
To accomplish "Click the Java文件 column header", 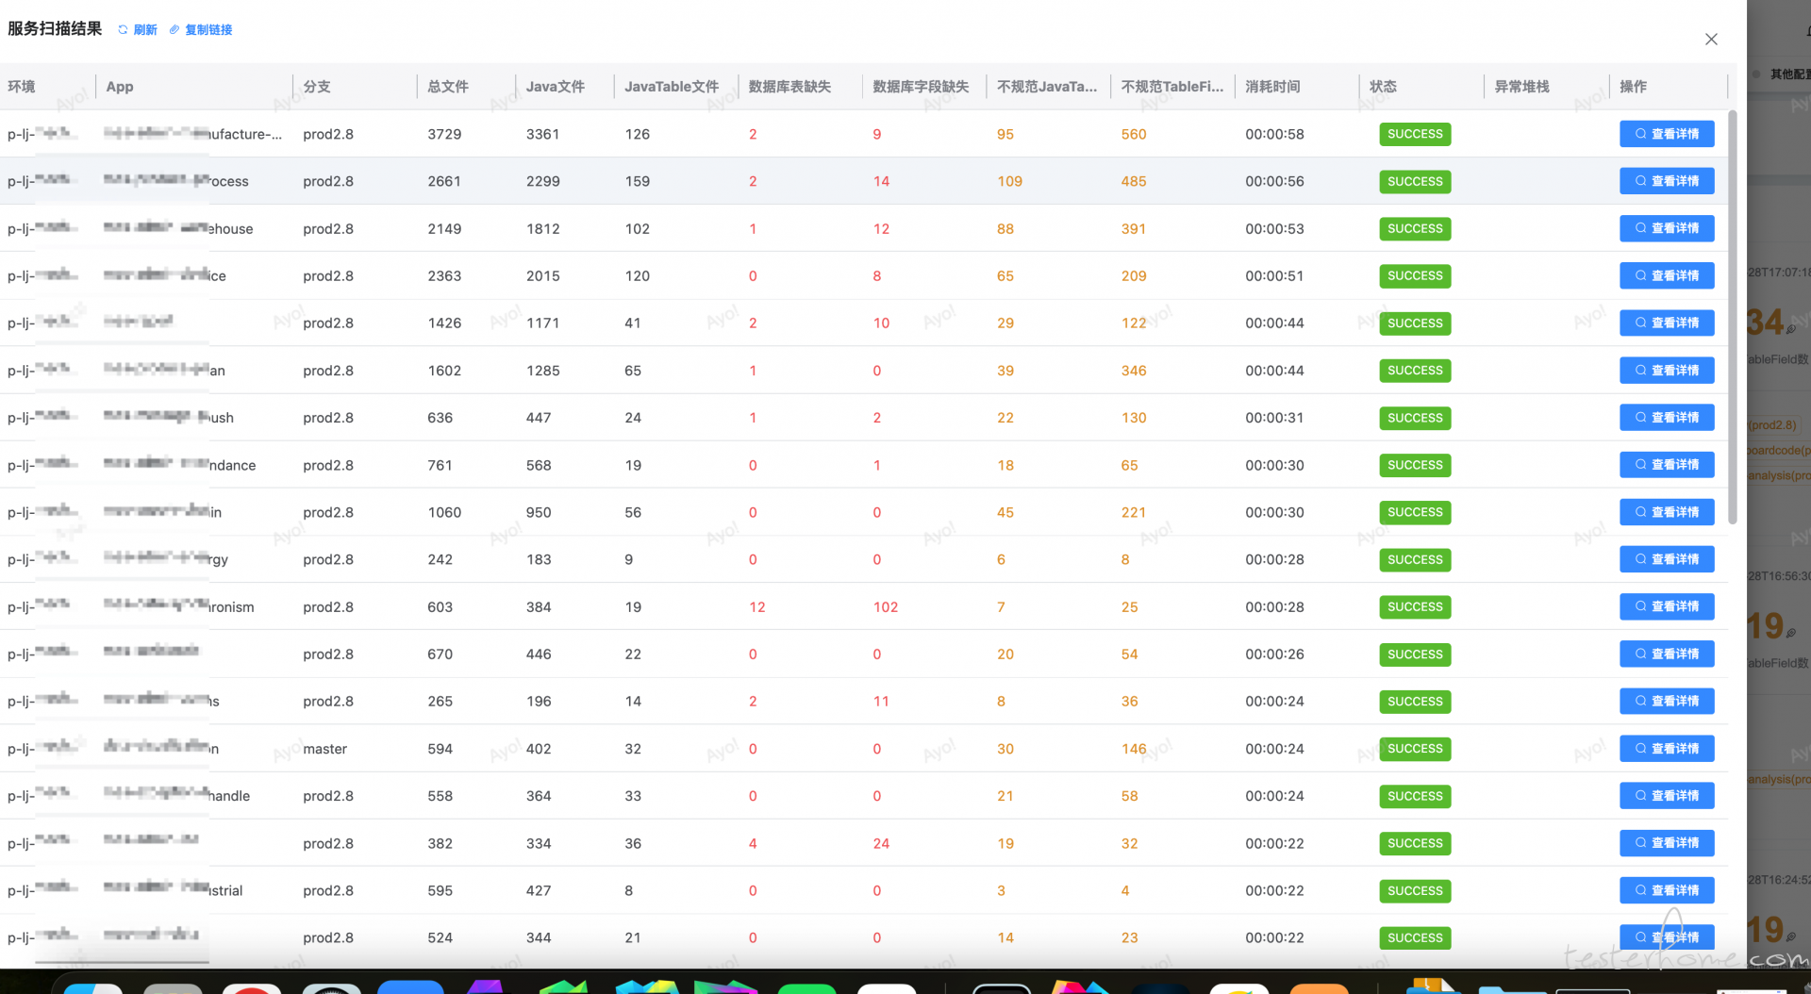I will point(556,87).
